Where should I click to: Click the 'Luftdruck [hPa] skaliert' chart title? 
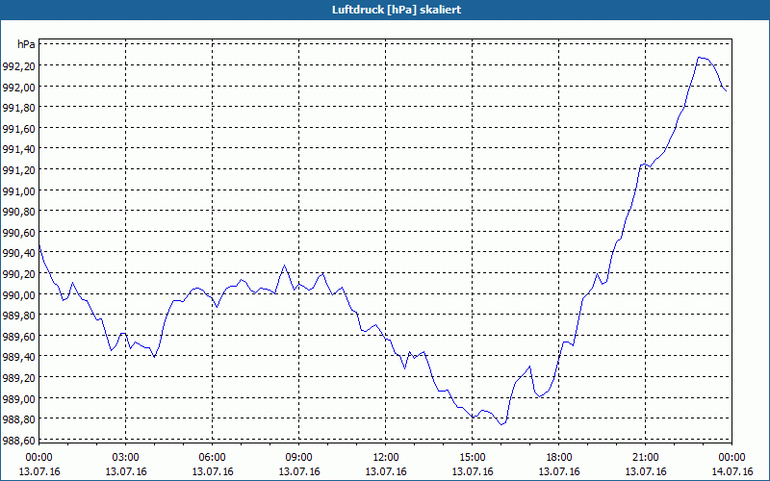point(397,10)
